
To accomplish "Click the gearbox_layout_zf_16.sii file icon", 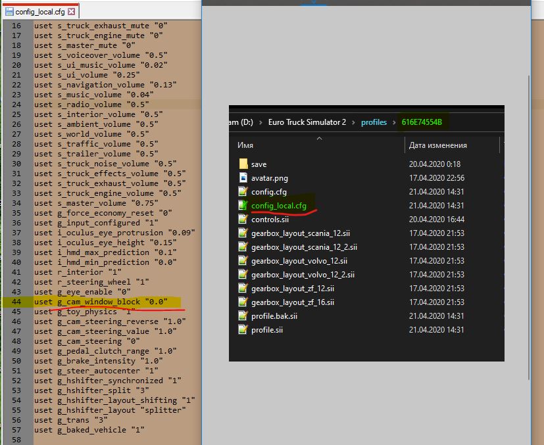I will 243,302.
